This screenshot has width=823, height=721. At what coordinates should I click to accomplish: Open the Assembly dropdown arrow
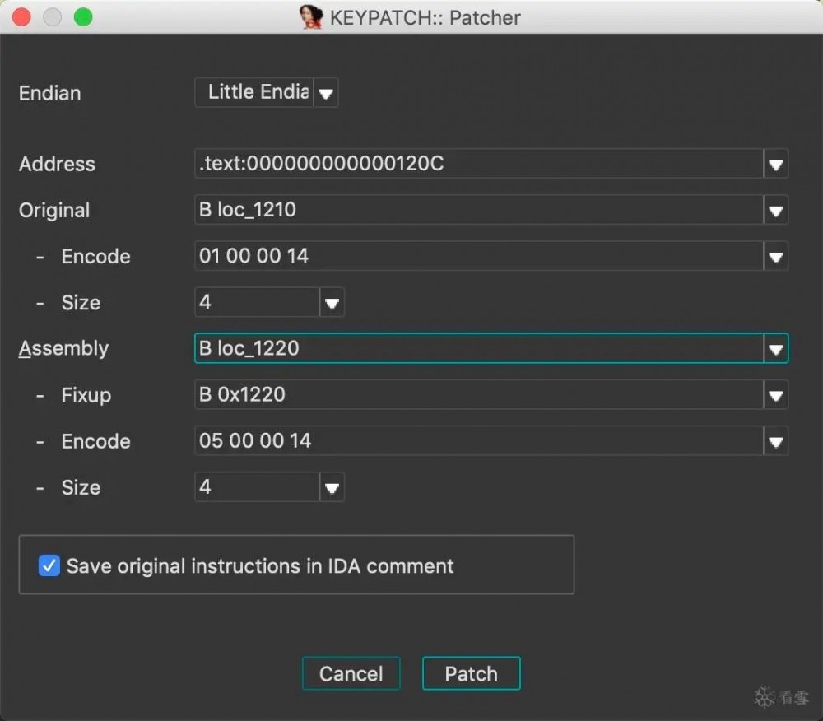click(x=775, y=349)
